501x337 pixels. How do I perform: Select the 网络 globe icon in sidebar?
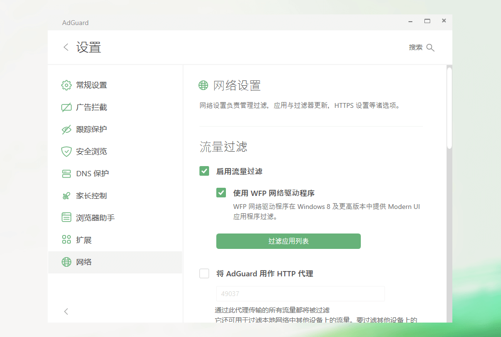click(66, 262)
